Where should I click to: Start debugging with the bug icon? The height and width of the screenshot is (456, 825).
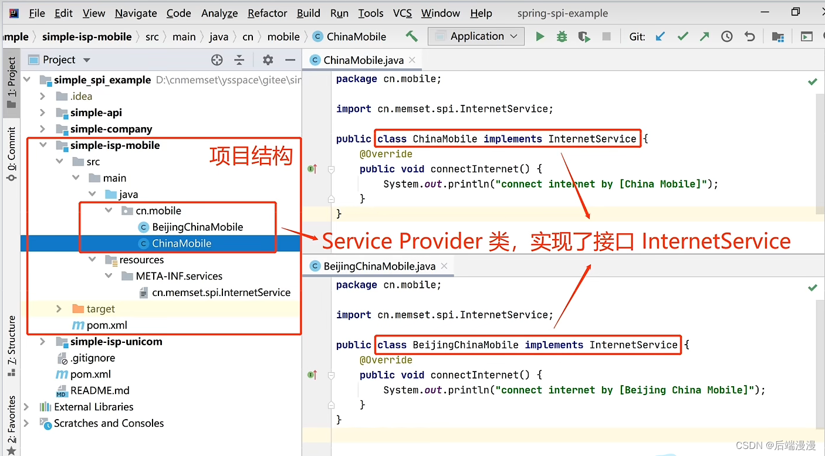pos(562,36)
